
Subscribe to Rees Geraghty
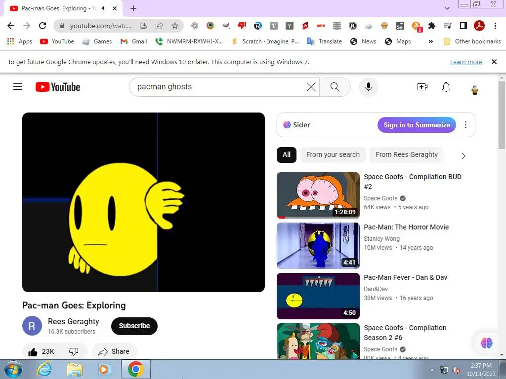coord(134,326)
